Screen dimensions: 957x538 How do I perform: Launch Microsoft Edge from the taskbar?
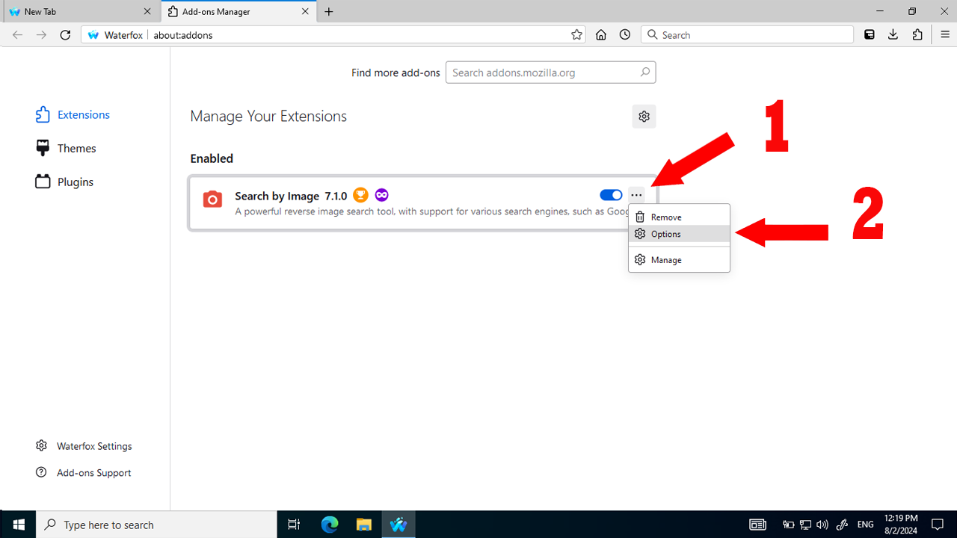330,525
